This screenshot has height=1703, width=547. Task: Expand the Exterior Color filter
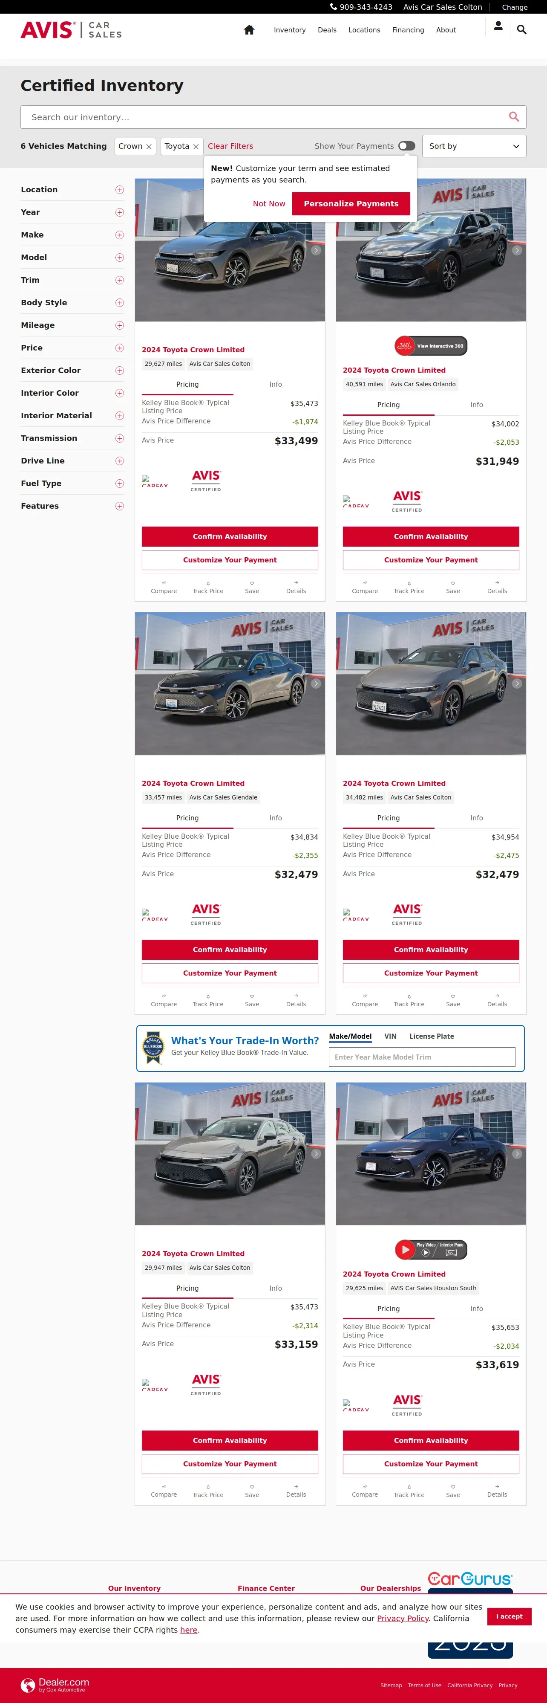120,371
